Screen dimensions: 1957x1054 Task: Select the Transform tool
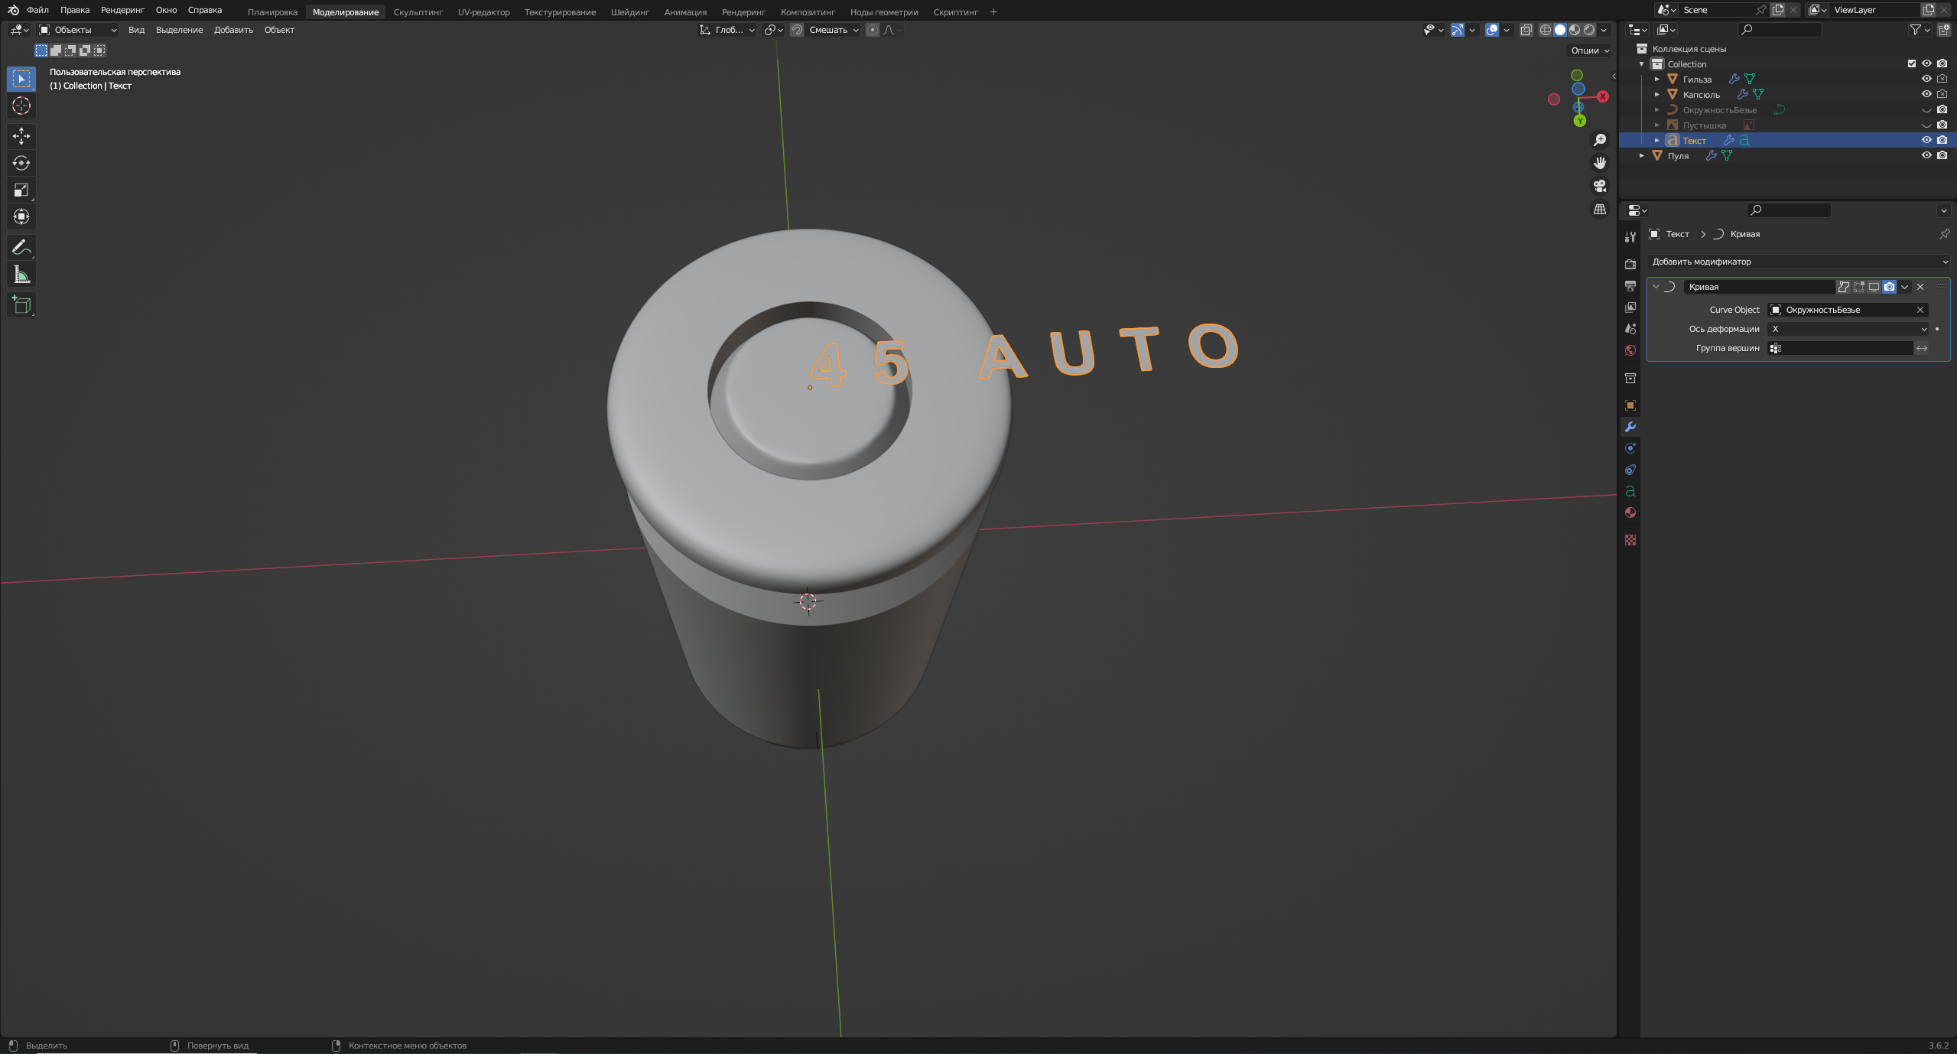click(21, 216)
